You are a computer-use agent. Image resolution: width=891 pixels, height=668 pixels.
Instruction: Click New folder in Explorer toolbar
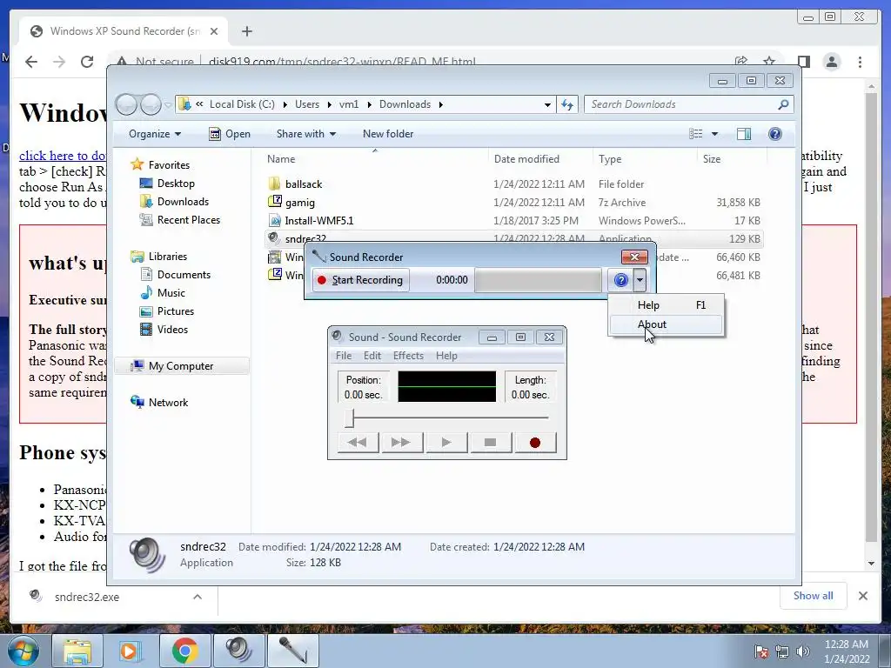(388, 134)
